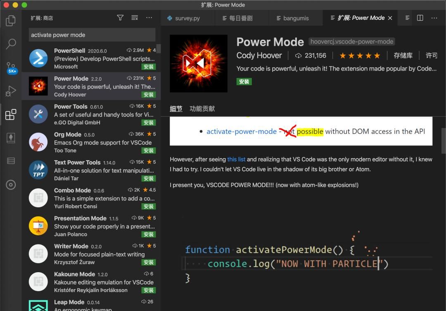Switch to the survey.py tab
The width and height of the screenshot is (446, 311).
[188, 18]
